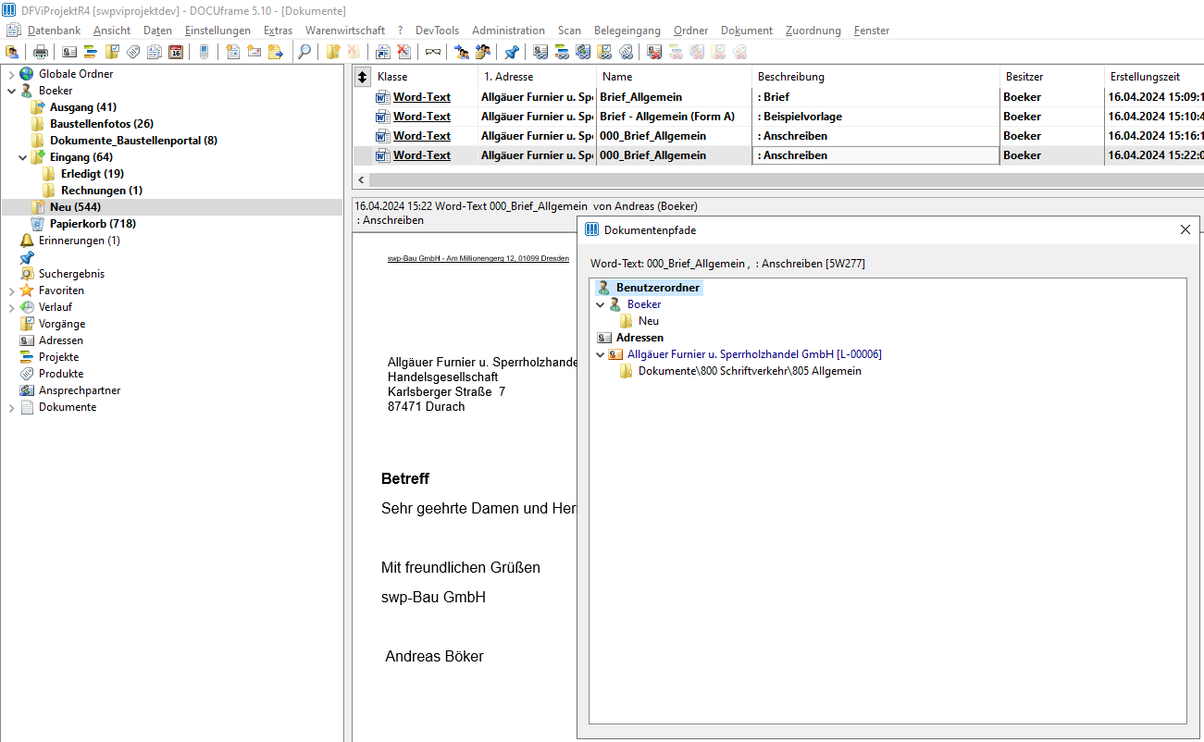Screen dimensions: 1204x742
Task: Click the calendar icon in toolbar
Action: coord(176,52)
